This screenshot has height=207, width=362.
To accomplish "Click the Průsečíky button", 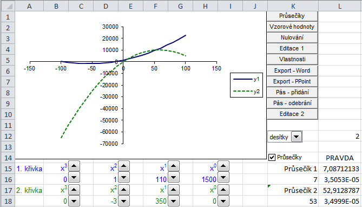I will pos(292,16).
